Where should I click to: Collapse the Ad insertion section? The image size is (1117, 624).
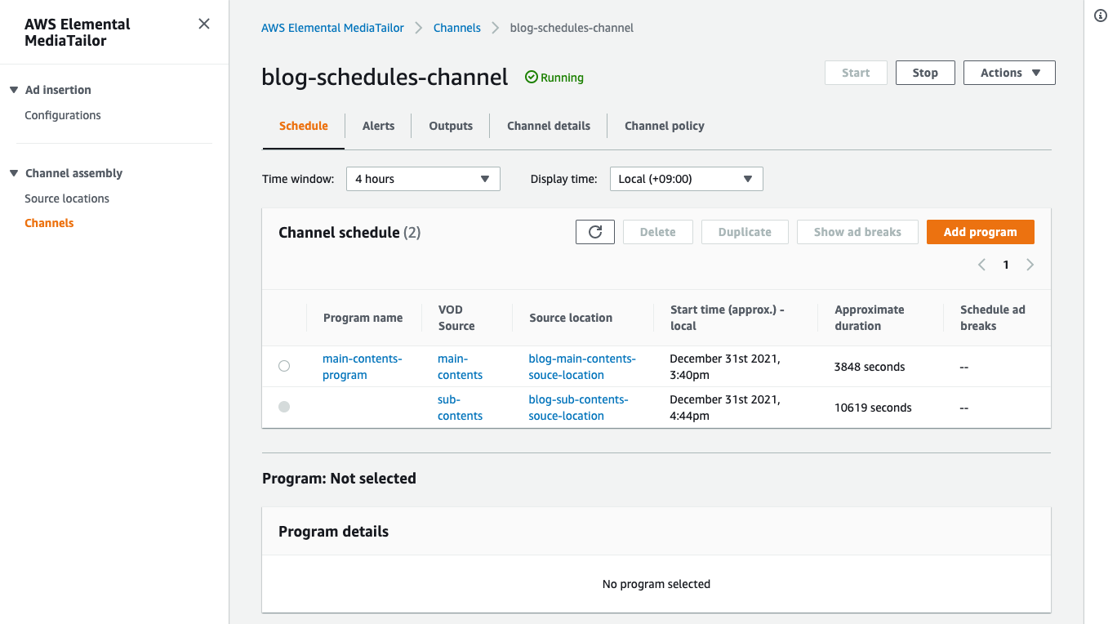(x=14, y=90)
